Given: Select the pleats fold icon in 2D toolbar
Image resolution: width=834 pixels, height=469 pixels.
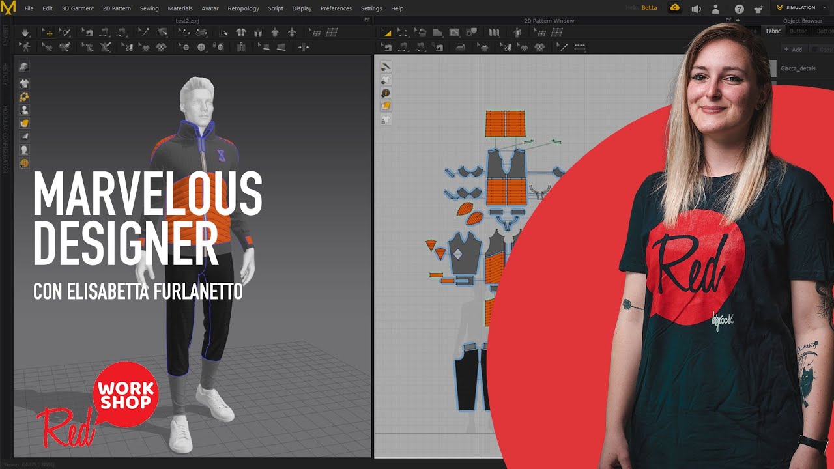Looking at the screenshot, I should tap(494, 33).
